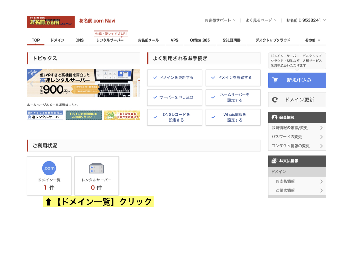Viewport: 355px width, 266px height.
Task: Click the blue .com domain icon
Action: click(x=49, y=168)
